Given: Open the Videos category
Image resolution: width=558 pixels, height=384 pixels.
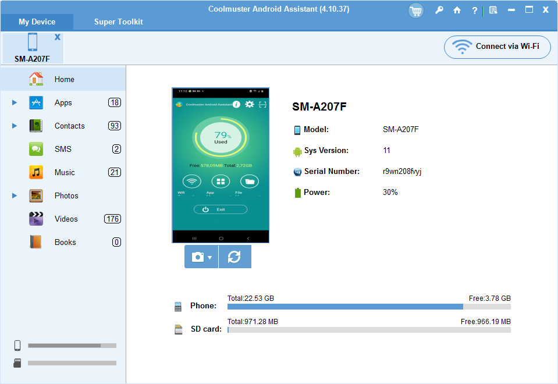Looking at the screenshot, I should [63, 219].
